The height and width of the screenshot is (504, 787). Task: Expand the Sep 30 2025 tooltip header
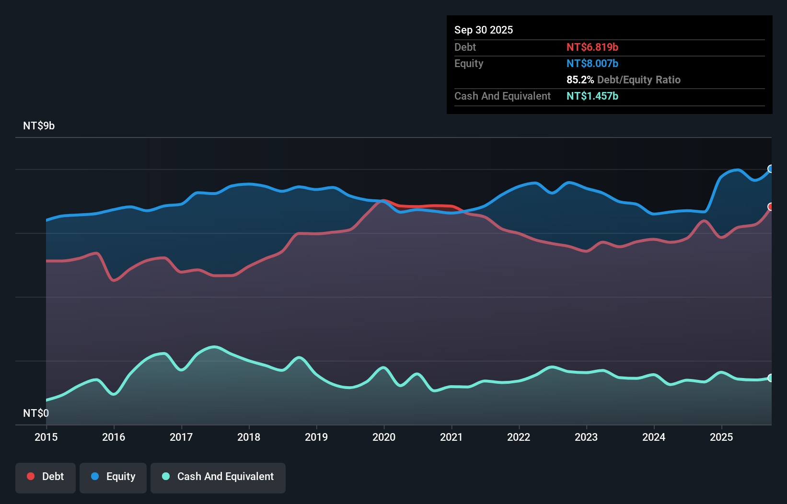click(484, 30)
